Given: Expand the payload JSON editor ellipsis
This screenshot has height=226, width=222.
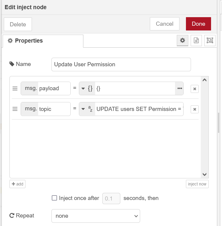Looking at the screenshot, I should pyautogui.click(x=179, y=88).
